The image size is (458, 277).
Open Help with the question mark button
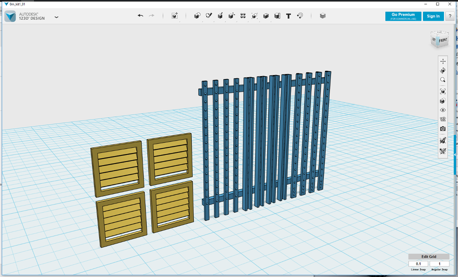click(449, 16)
